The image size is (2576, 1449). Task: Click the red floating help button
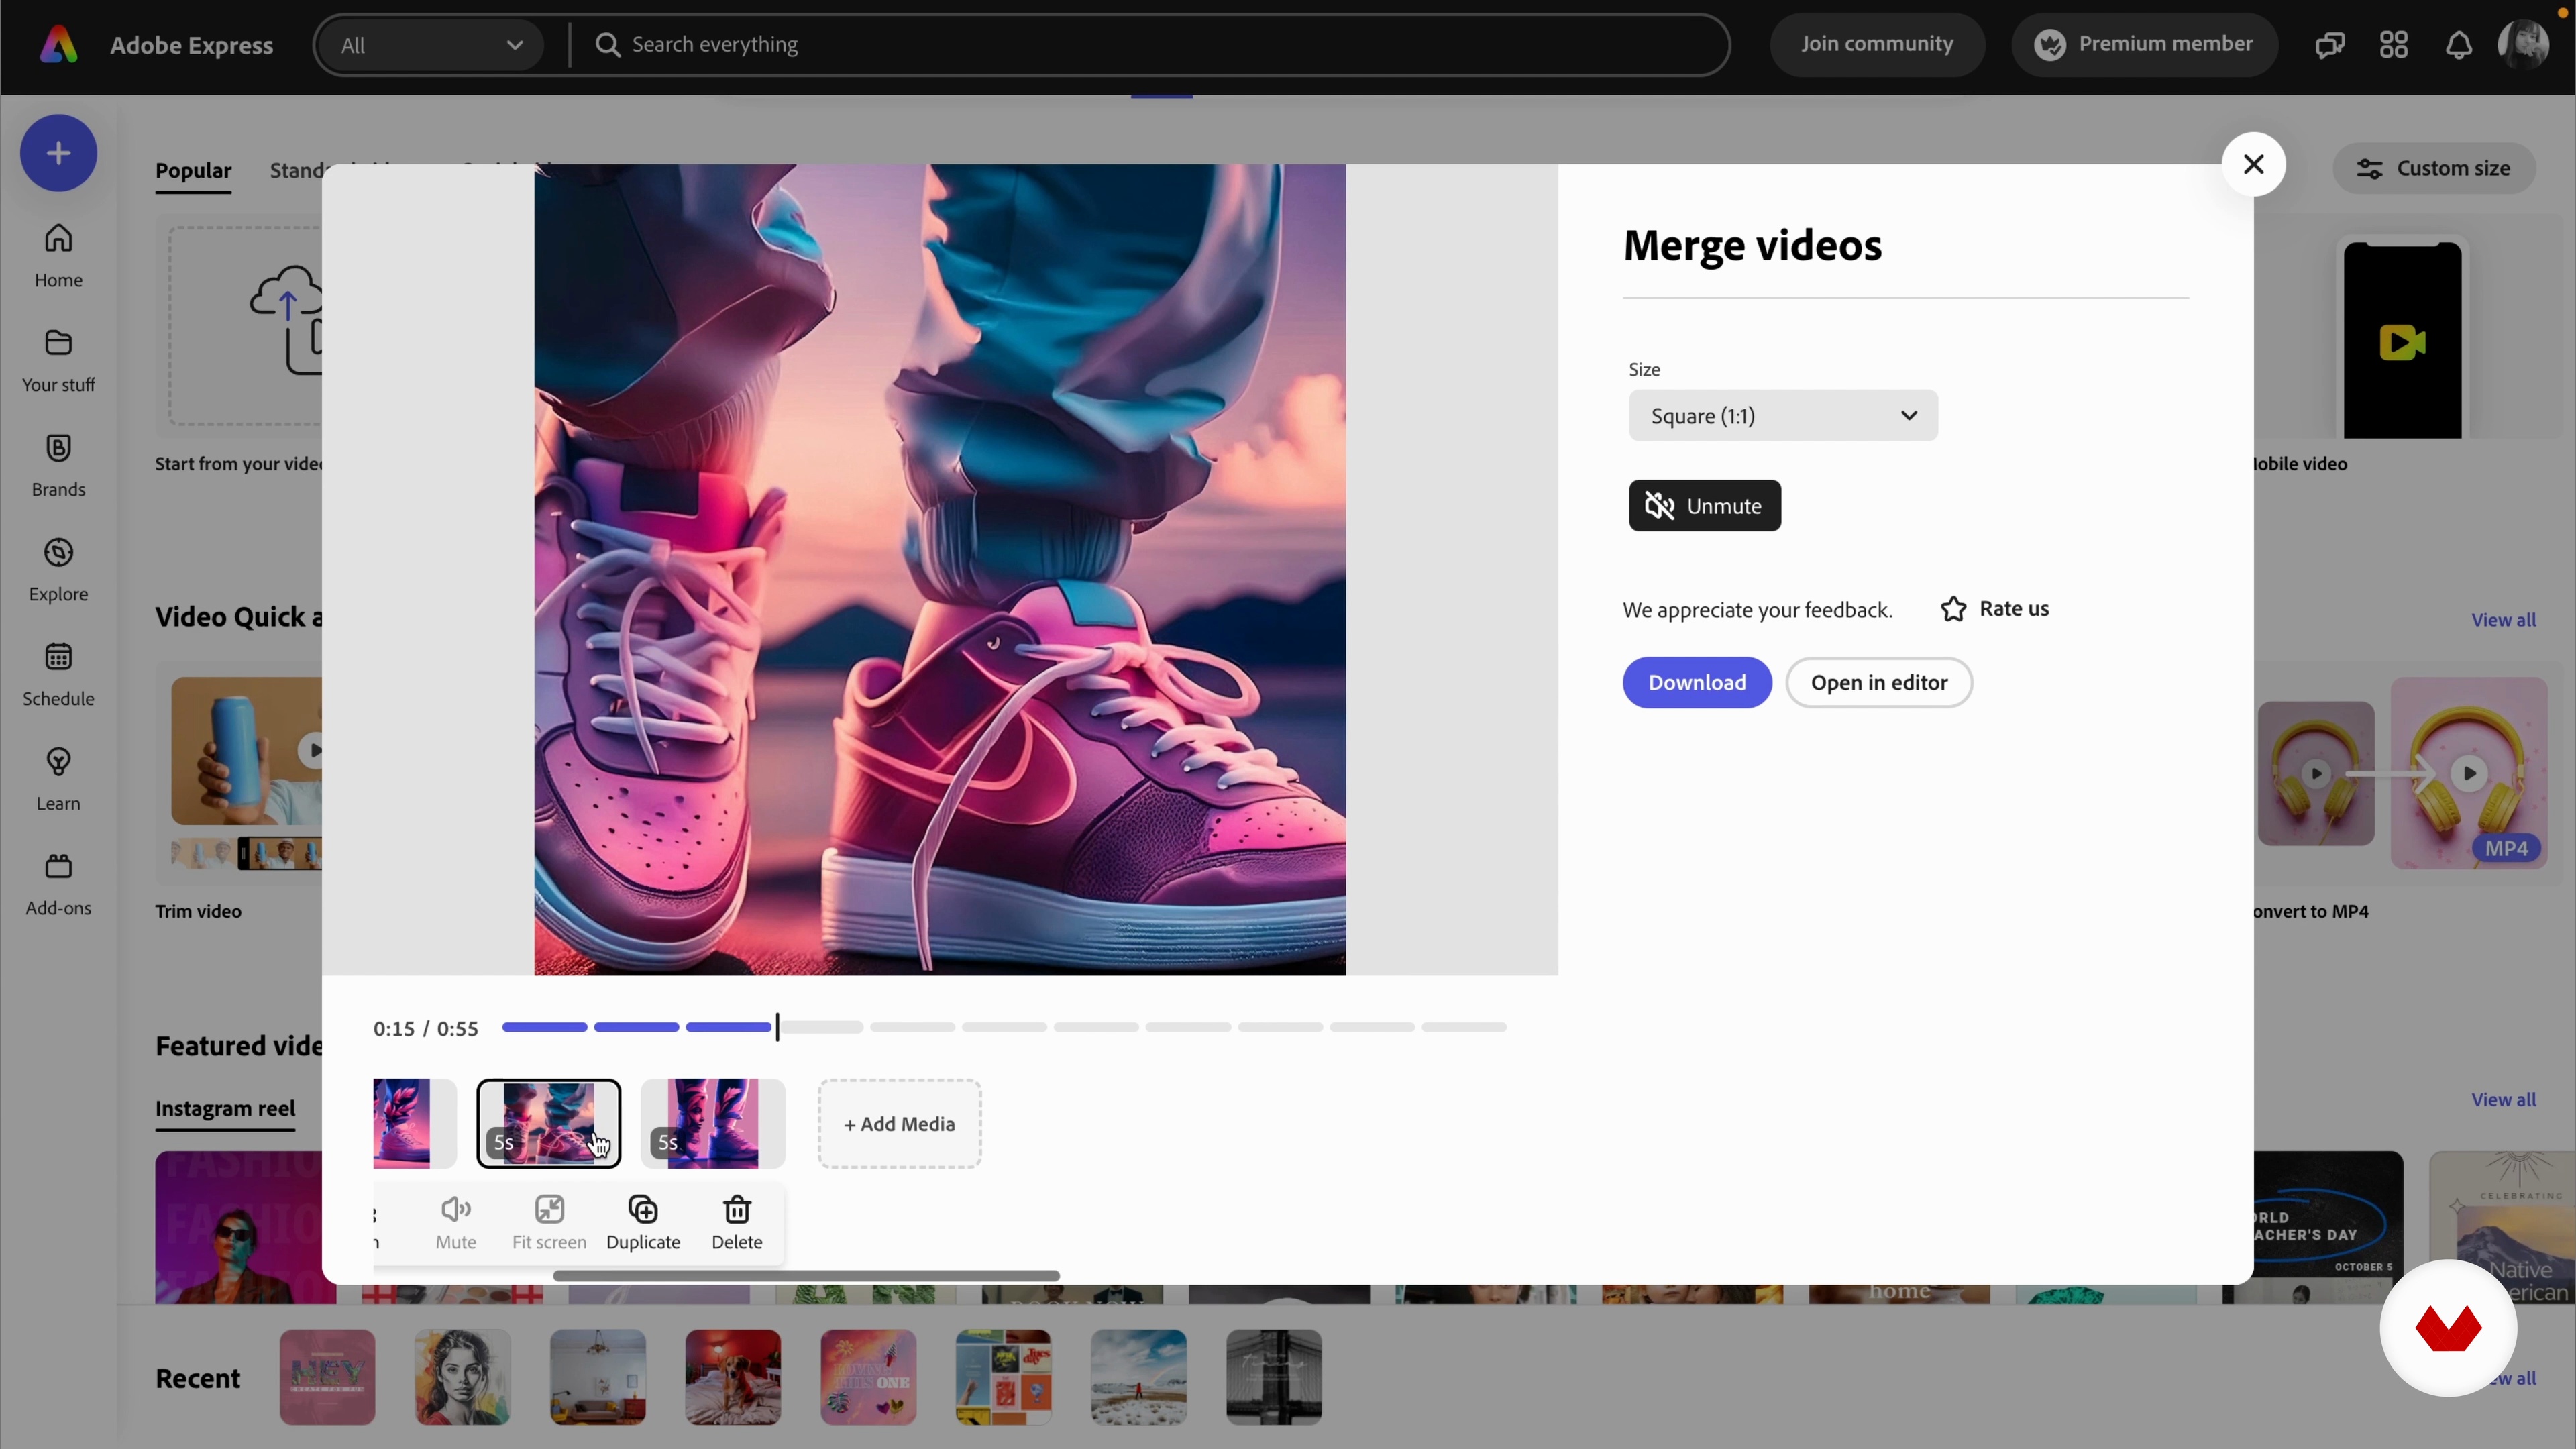pyautogui.click(x=2448, y=1328)
